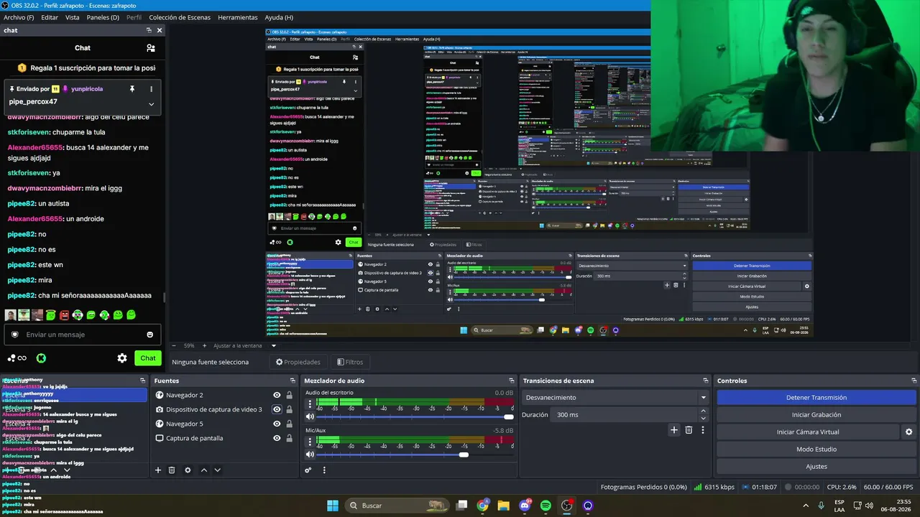Open the emoji picker in the chat box
This screenshot has width=920, height=517.
[149, 335]
